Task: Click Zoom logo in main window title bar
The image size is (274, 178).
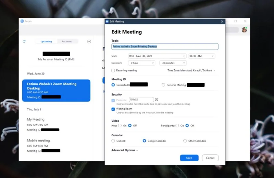Action: [x=22, y=21]
